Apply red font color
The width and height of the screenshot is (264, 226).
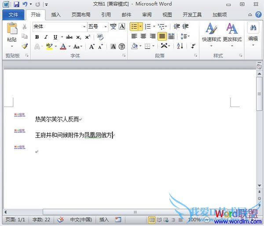pos(63,47)
